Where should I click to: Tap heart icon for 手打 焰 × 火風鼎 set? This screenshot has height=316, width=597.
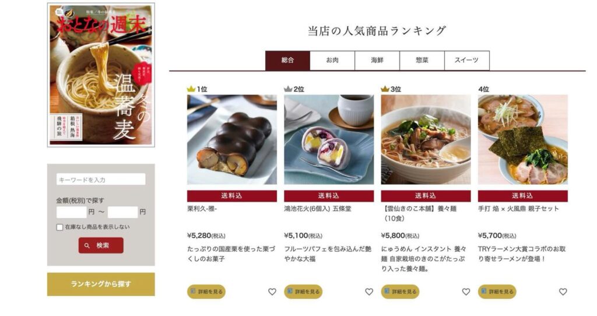pos(563,292)
